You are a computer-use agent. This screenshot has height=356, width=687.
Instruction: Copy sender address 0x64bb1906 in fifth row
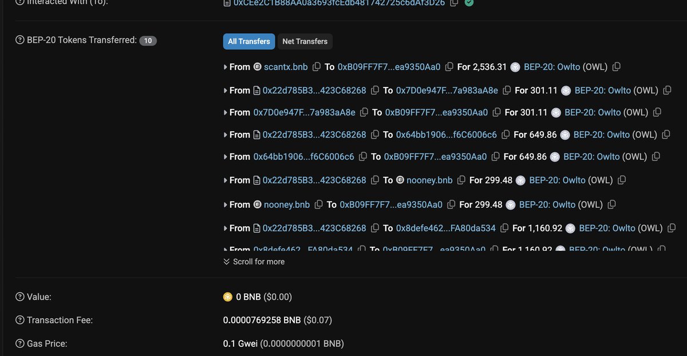[x=363, y=156]
